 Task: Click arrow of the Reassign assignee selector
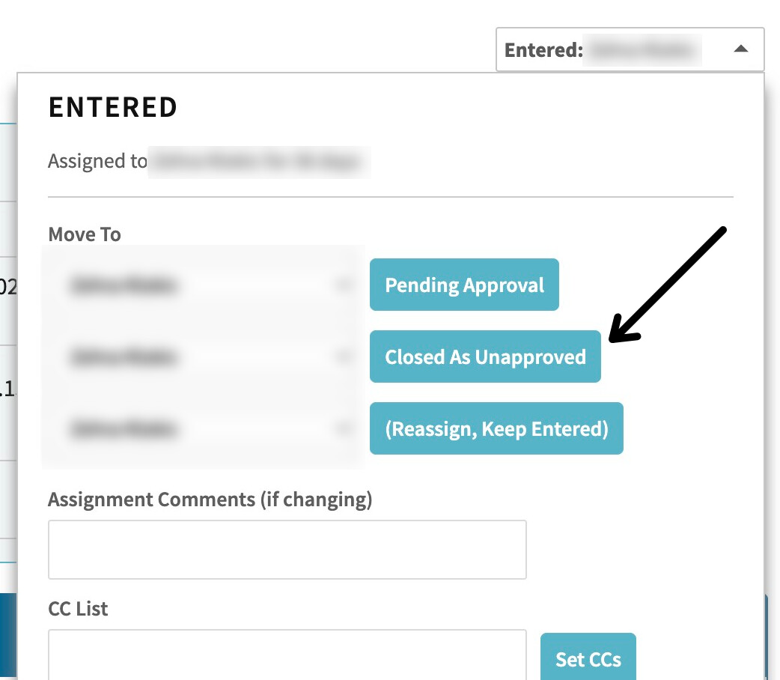pos(344,429)
